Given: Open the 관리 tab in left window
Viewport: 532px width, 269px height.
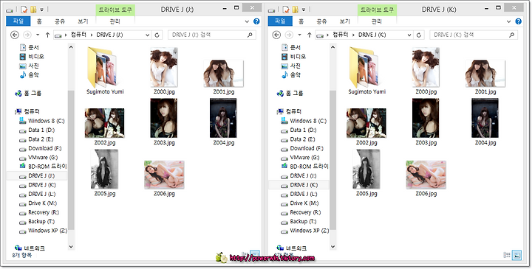Looking at the screenshot, I should (115, 21).
